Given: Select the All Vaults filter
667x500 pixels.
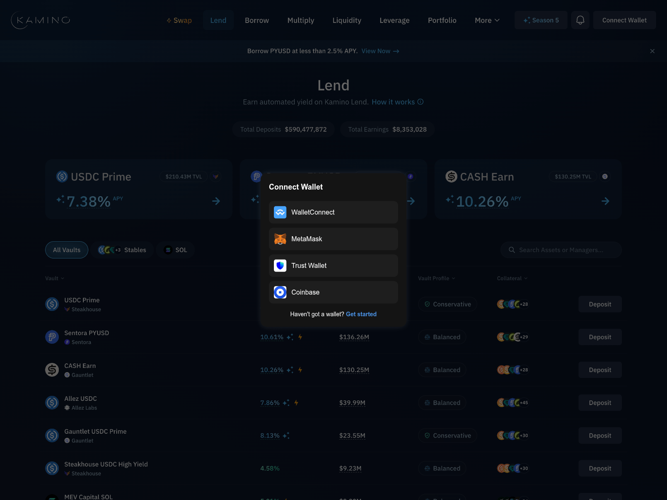Looking at the screenshot, I should pyautogui.click(x=67, y=250).
